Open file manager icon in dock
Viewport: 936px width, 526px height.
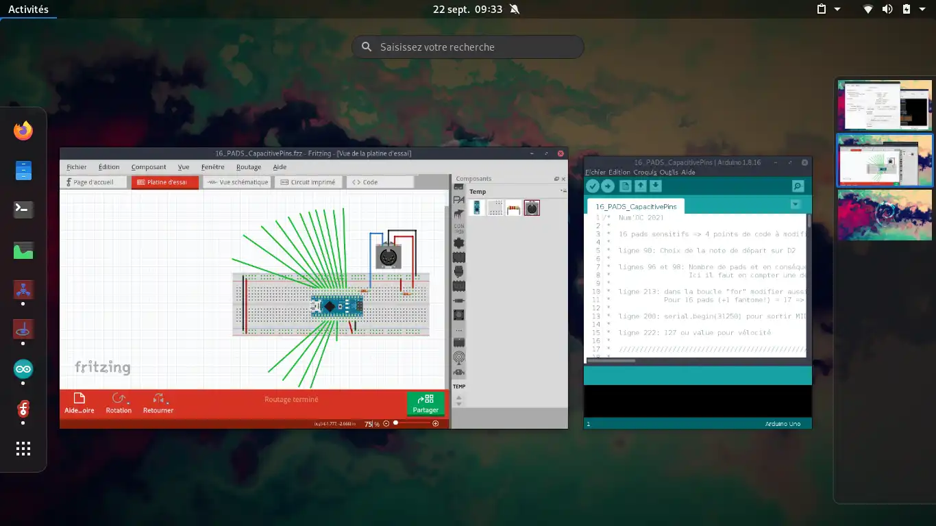point(23,170)
